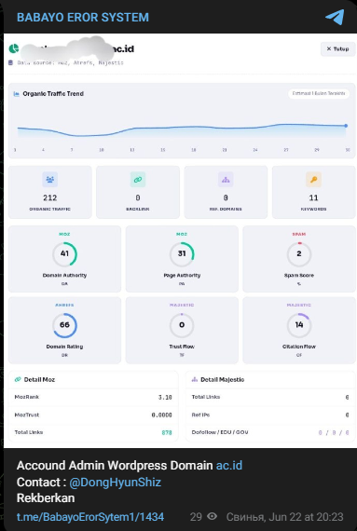Click the Tutup close button
The width and height of the screenshot is (357, 531).
[337, 48]
